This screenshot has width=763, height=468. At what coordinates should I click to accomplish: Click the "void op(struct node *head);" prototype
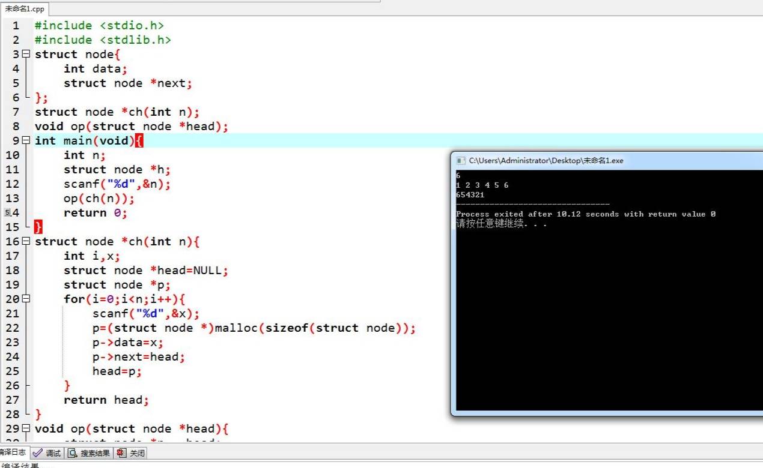132,126
